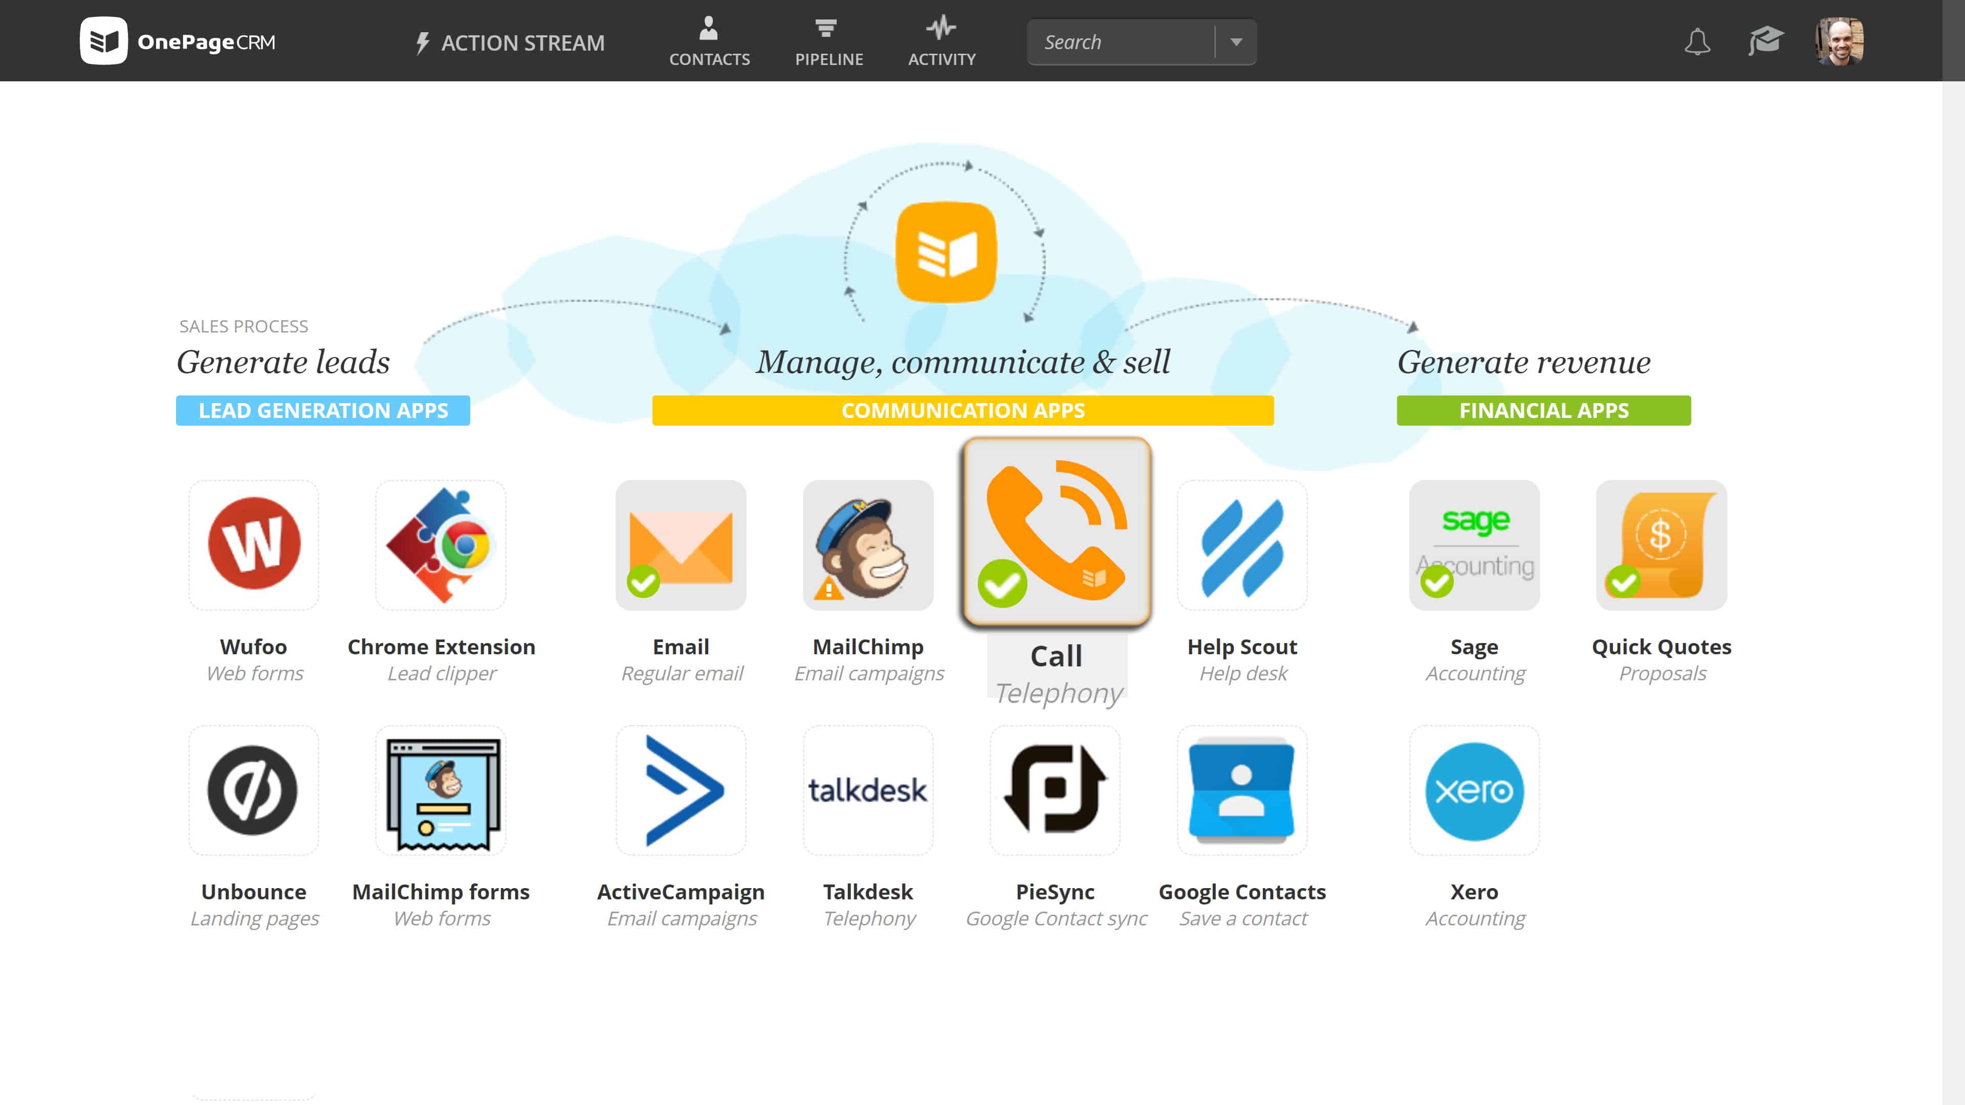Click the Call label under telephony icon

tap(1057, 656)
